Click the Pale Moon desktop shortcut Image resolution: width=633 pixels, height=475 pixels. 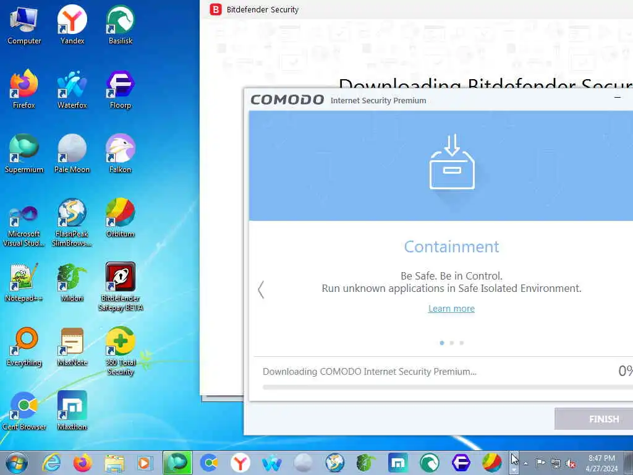[72, 153]
